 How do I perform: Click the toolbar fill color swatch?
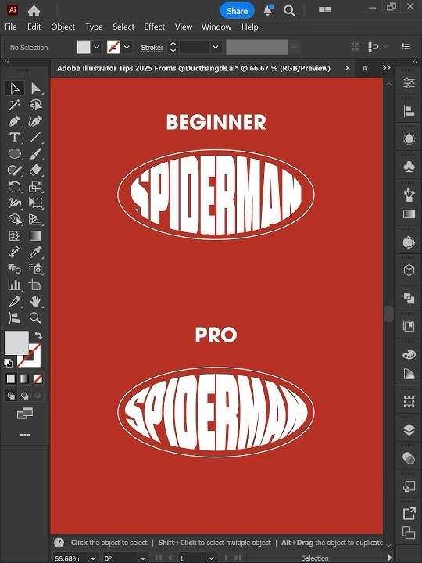click(x=16, y=342)
